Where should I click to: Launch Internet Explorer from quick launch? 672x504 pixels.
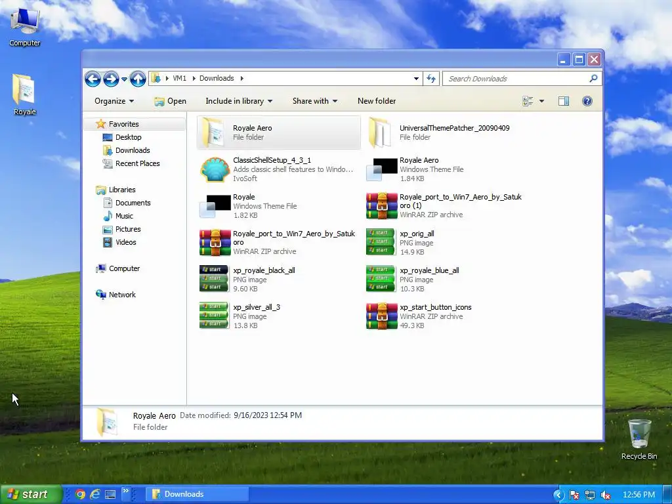click(94, 495)
